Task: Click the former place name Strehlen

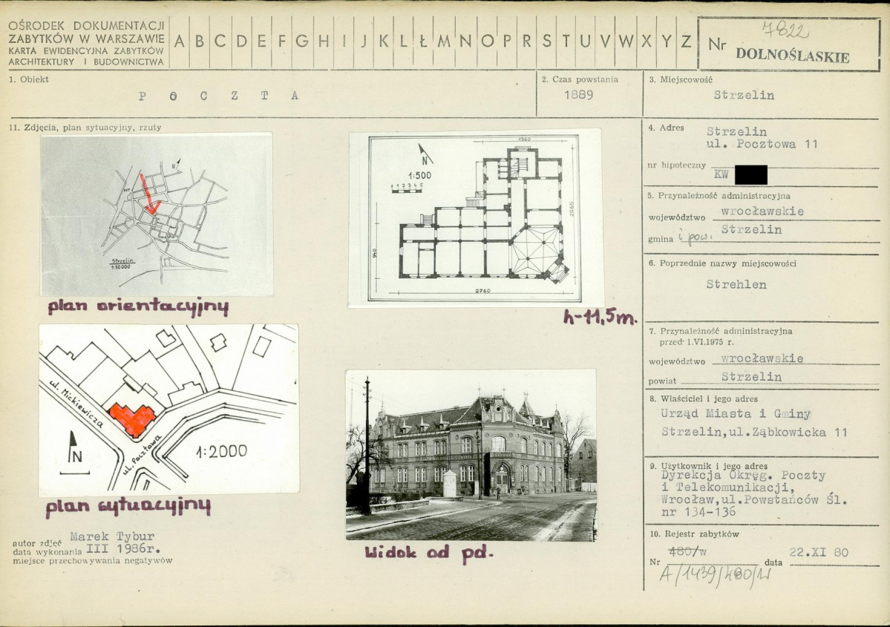Action: (736, 284)
